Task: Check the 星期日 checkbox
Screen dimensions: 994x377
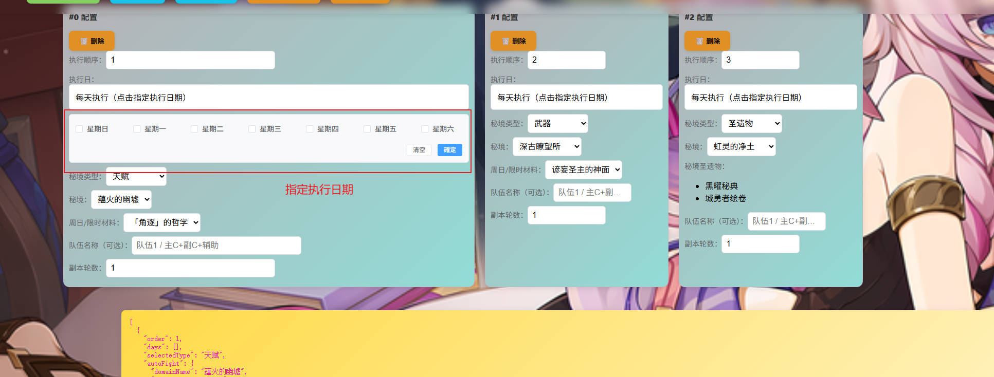Action: point(79,129)
